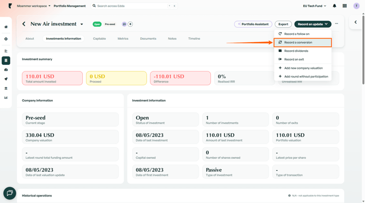The height and width of the screenshot is (203, 365).
Task: Open the user avatar menu
Action: tap(356, 6)
